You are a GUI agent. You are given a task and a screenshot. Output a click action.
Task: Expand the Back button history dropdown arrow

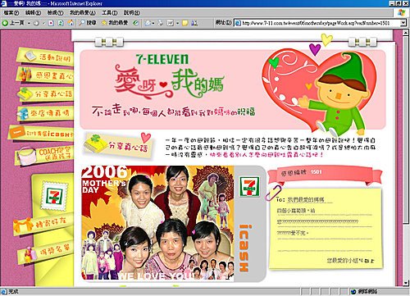[29, 23]
